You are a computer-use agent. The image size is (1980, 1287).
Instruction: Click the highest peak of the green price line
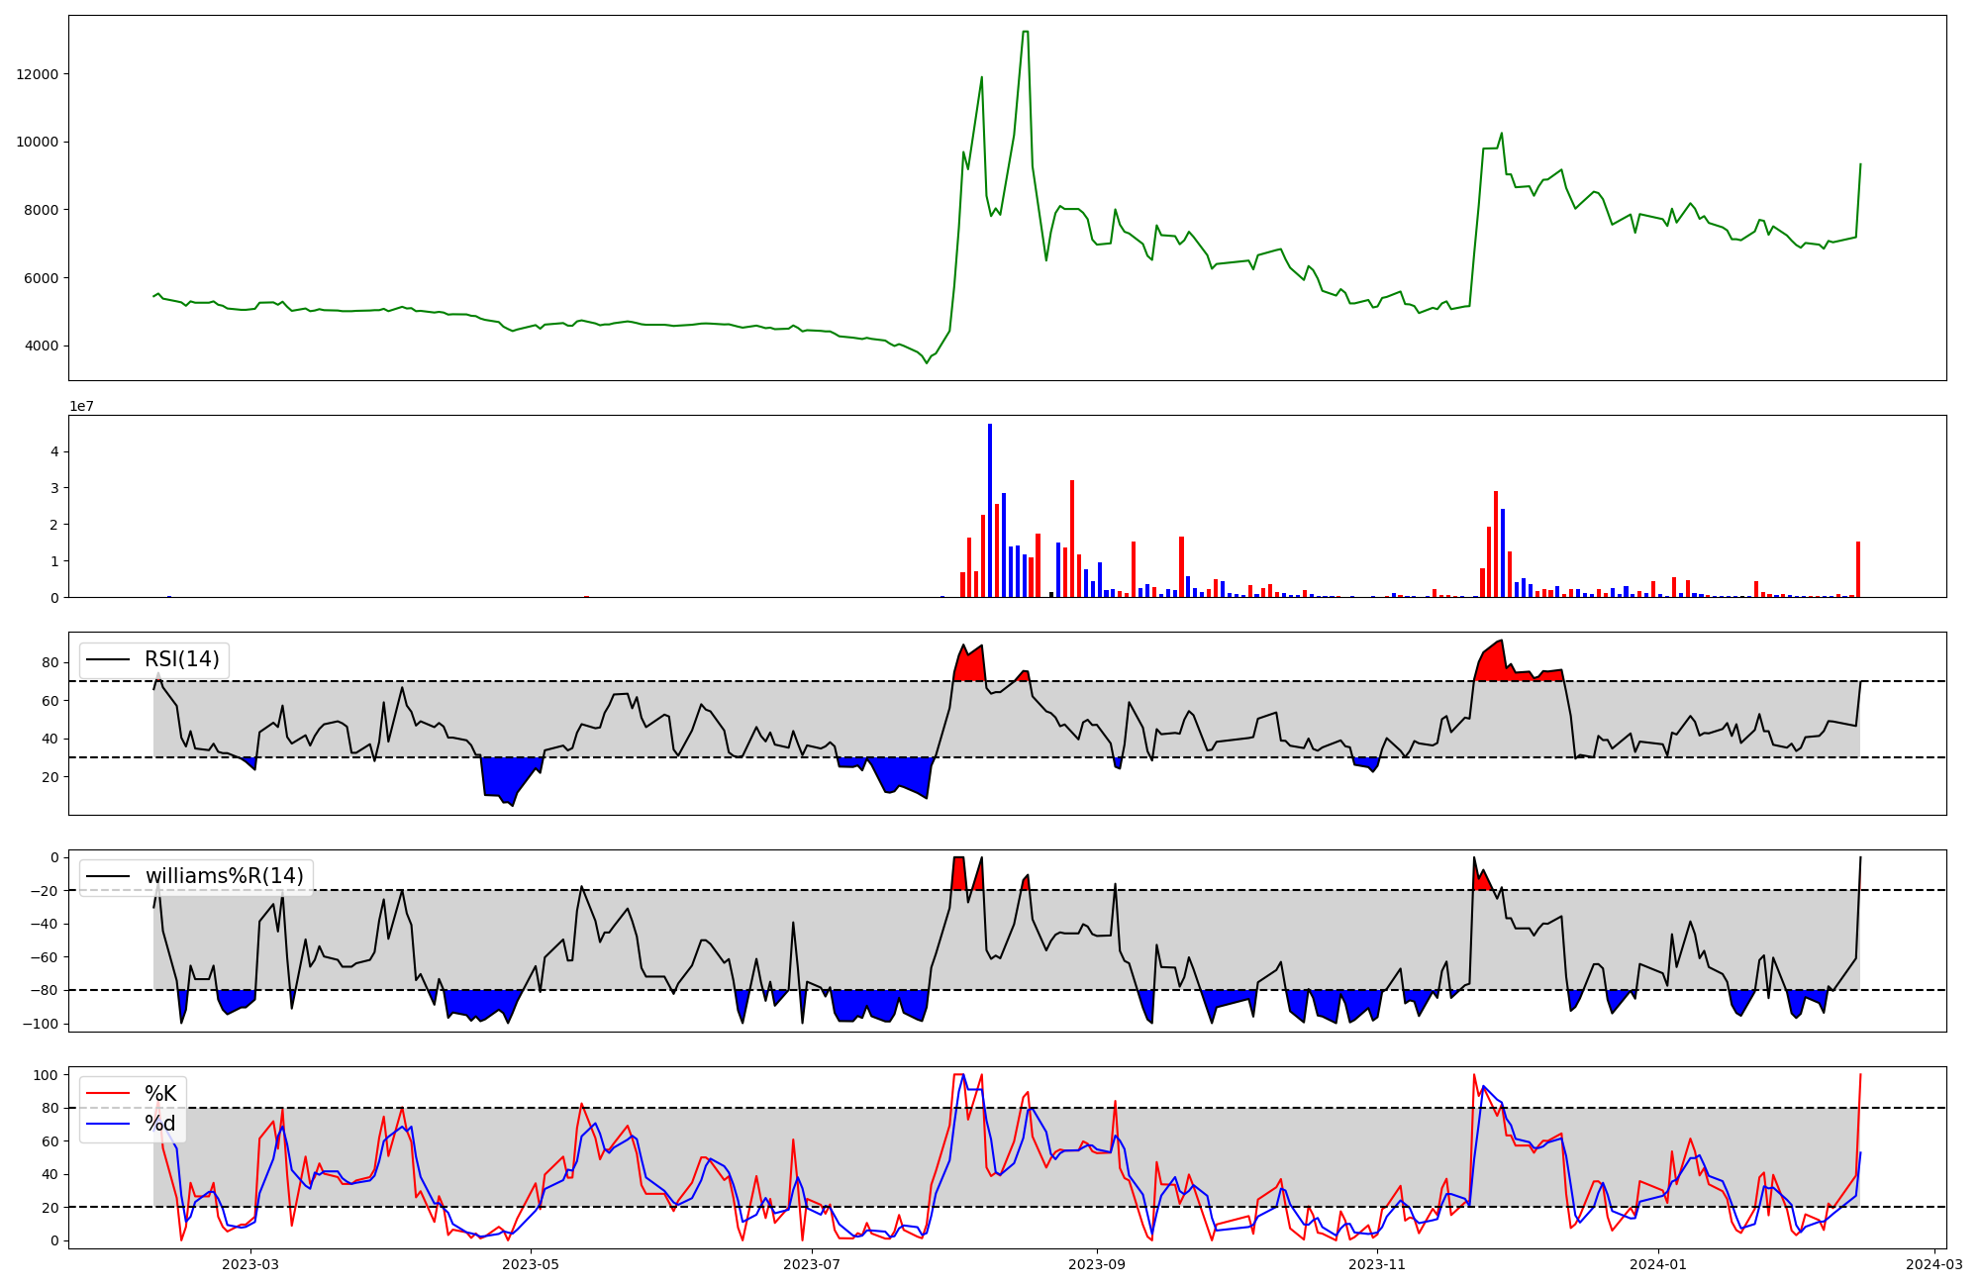click(x=1026, y=33)
